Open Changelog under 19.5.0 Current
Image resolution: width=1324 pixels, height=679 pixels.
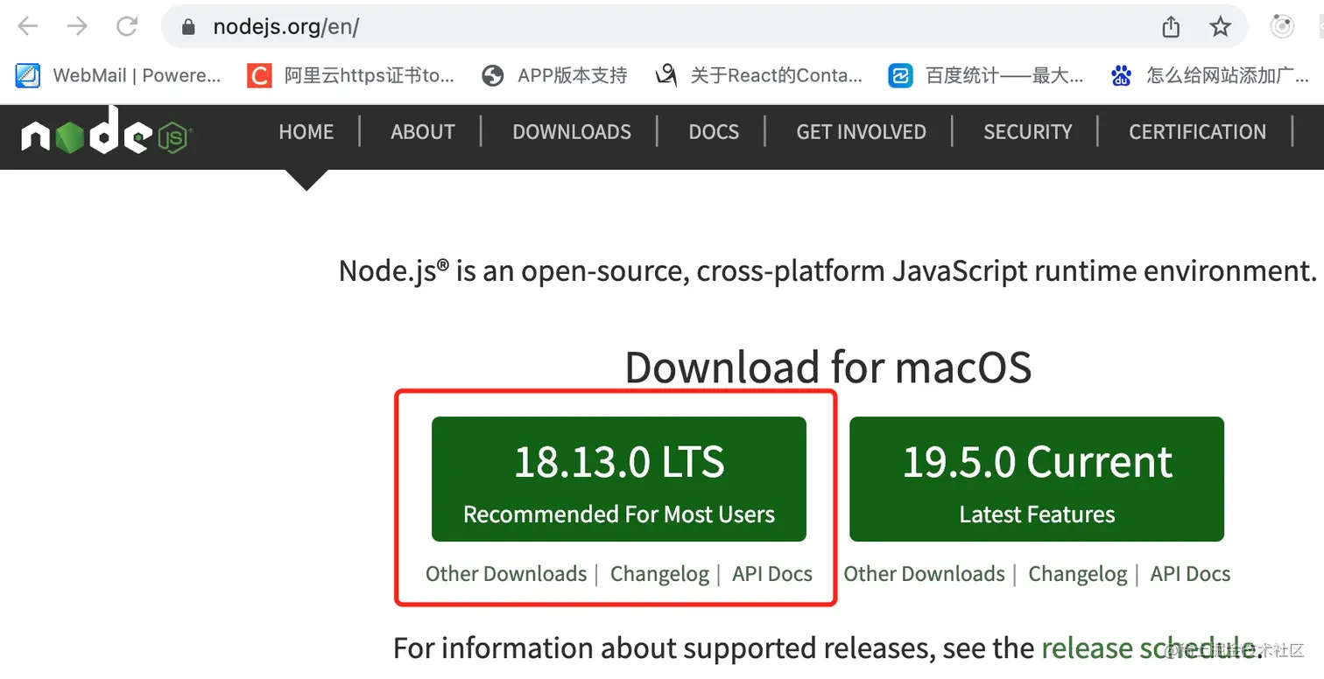click(1077, 574)
